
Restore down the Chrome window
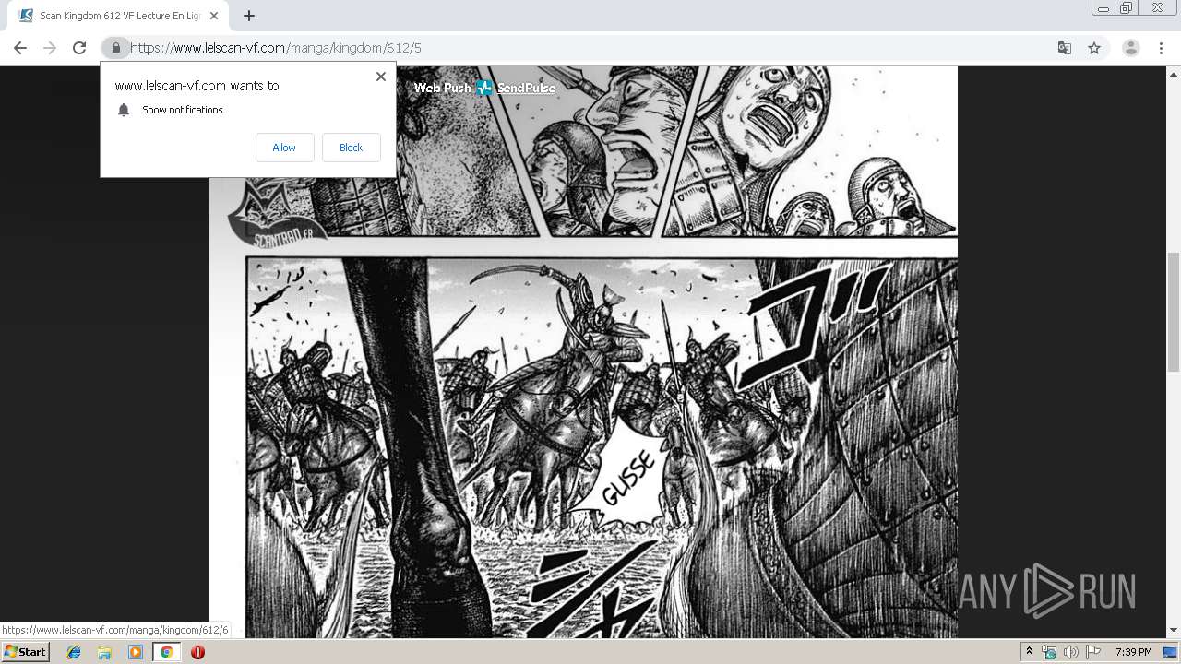tap(1127, 8)
